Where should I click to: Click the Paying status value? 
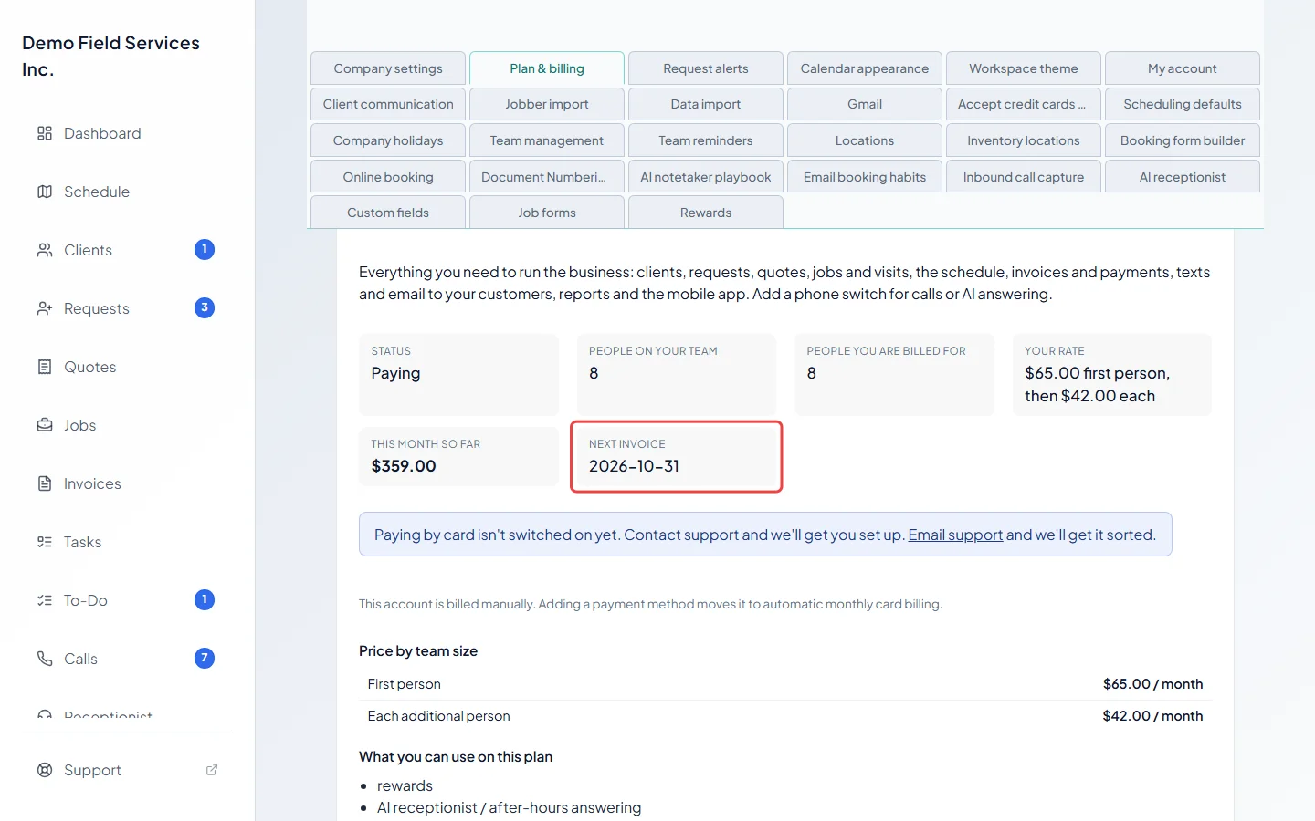[x=395, y=373]
